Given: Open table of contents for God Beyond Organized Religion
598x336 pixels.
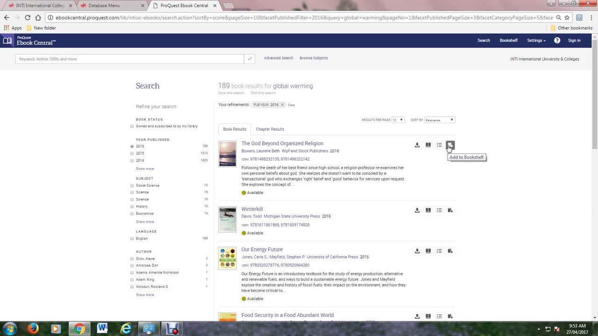Looking at the screenshot, I should click(x=439, y=145).
